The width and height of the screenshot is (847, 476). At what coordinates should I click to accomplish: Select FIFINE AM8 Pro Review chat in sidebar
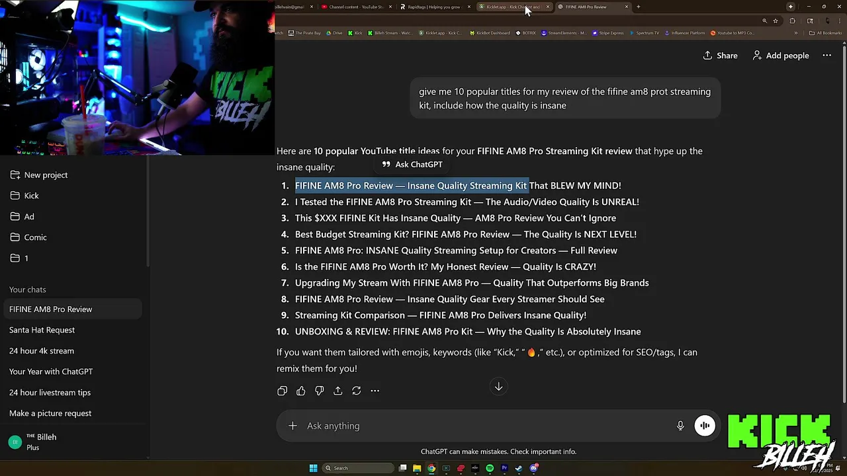(x=73, y=309)
